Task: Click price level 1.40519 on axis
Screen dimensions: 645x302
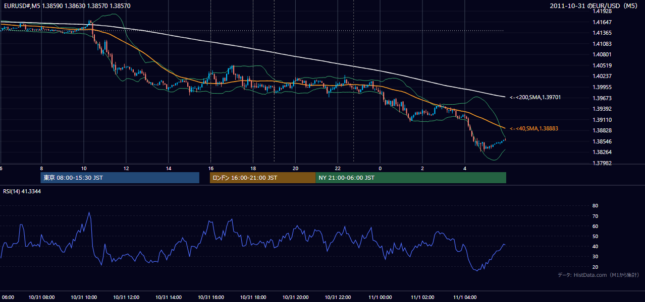Action: [x=602, y=65]
